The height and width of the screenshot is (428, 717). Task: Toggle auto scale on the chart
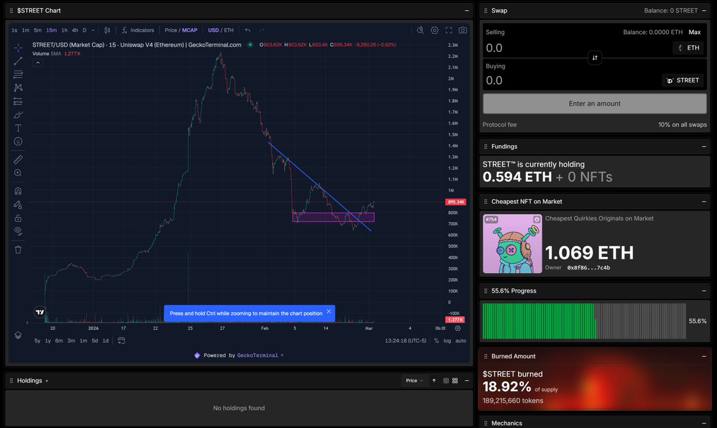pos(461,341)
